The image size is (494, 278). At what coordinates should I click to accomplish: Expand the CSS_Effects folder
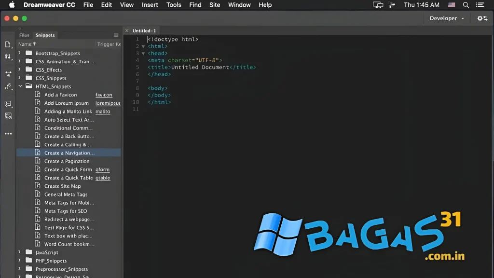19,69
